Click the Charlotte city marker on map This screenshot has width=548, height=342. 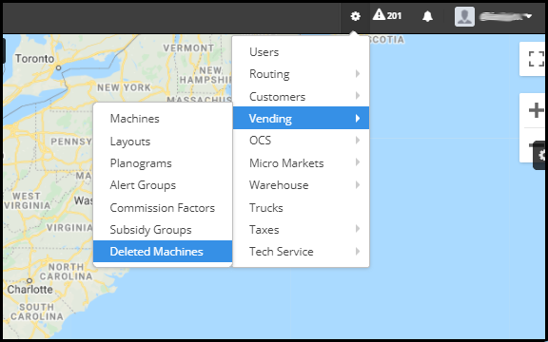click(29, 280)
